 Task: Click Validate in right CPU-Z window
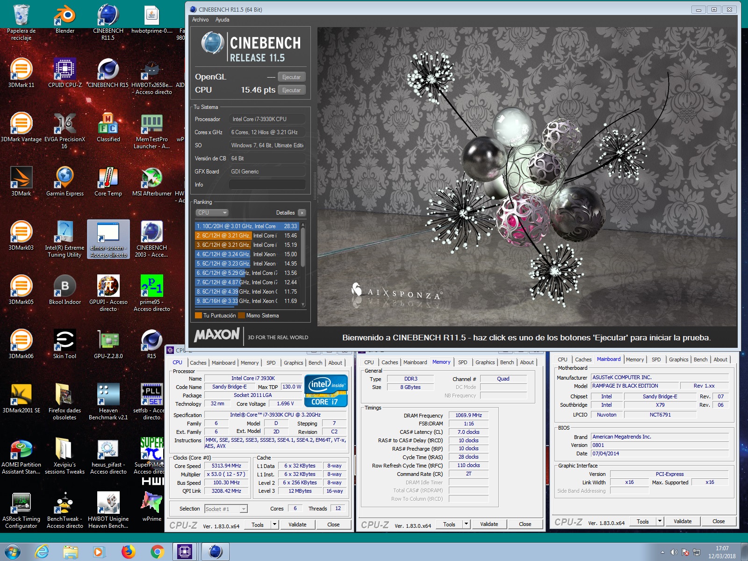(683, 521)
